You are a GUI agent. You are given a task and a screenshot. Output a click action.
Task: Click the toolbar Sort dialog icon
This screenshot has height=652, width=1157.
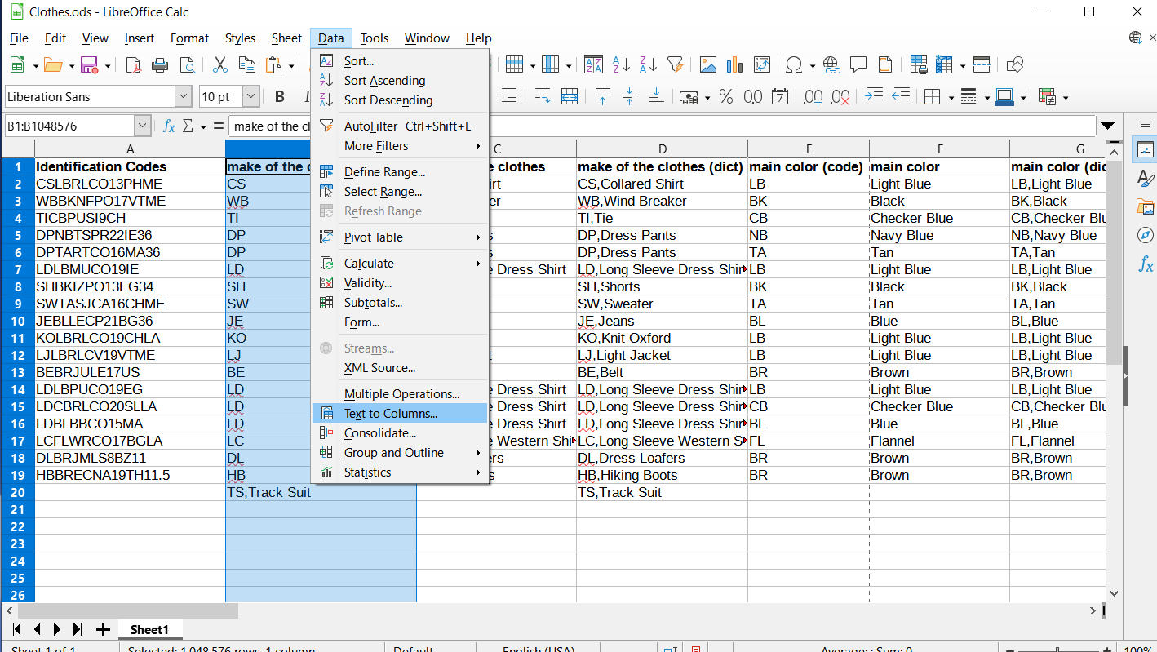click(594, 65)
